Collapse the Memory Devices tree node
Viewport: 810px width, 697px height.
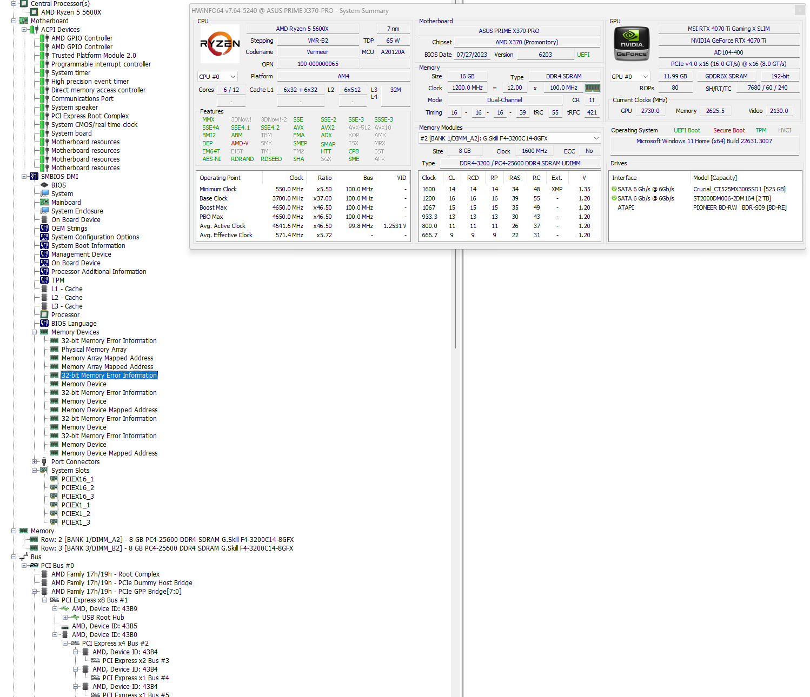(x=35, y=332)
